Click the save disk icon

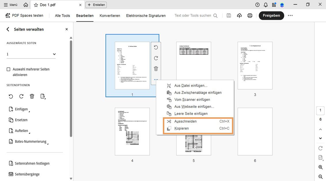click(x=229, y=15)
